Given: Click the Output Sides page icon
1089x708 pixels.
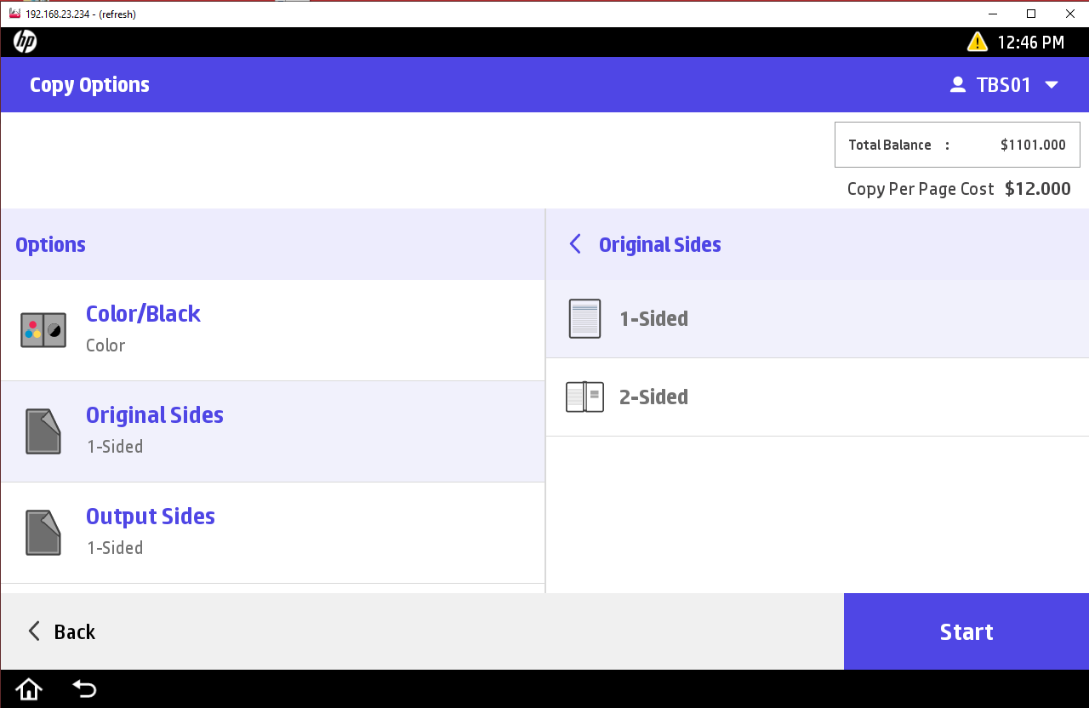Looking at the screenshot, I should tap(43, 533).
